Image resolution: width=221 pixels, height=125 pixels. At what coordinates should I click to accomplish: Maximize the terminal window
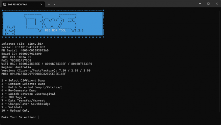click(209, 4)
